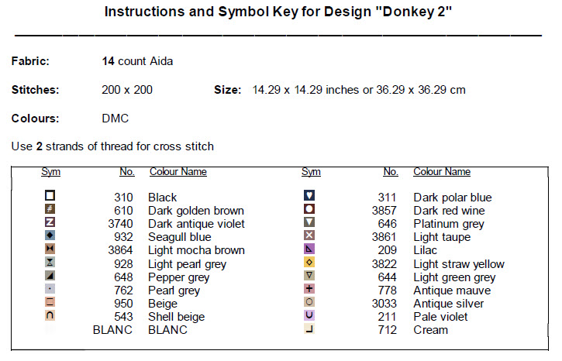Click the Antique mauve plus symbol
The height and width of the screenshot is (361, 562).
309,289
